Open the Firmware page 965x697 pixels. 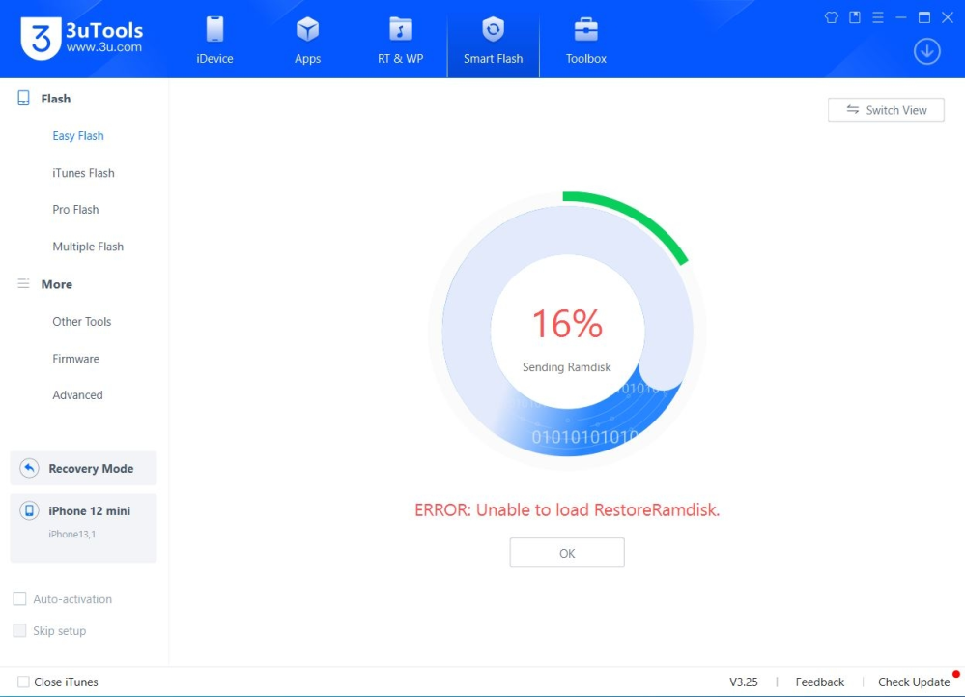click(x=75, y=359)
